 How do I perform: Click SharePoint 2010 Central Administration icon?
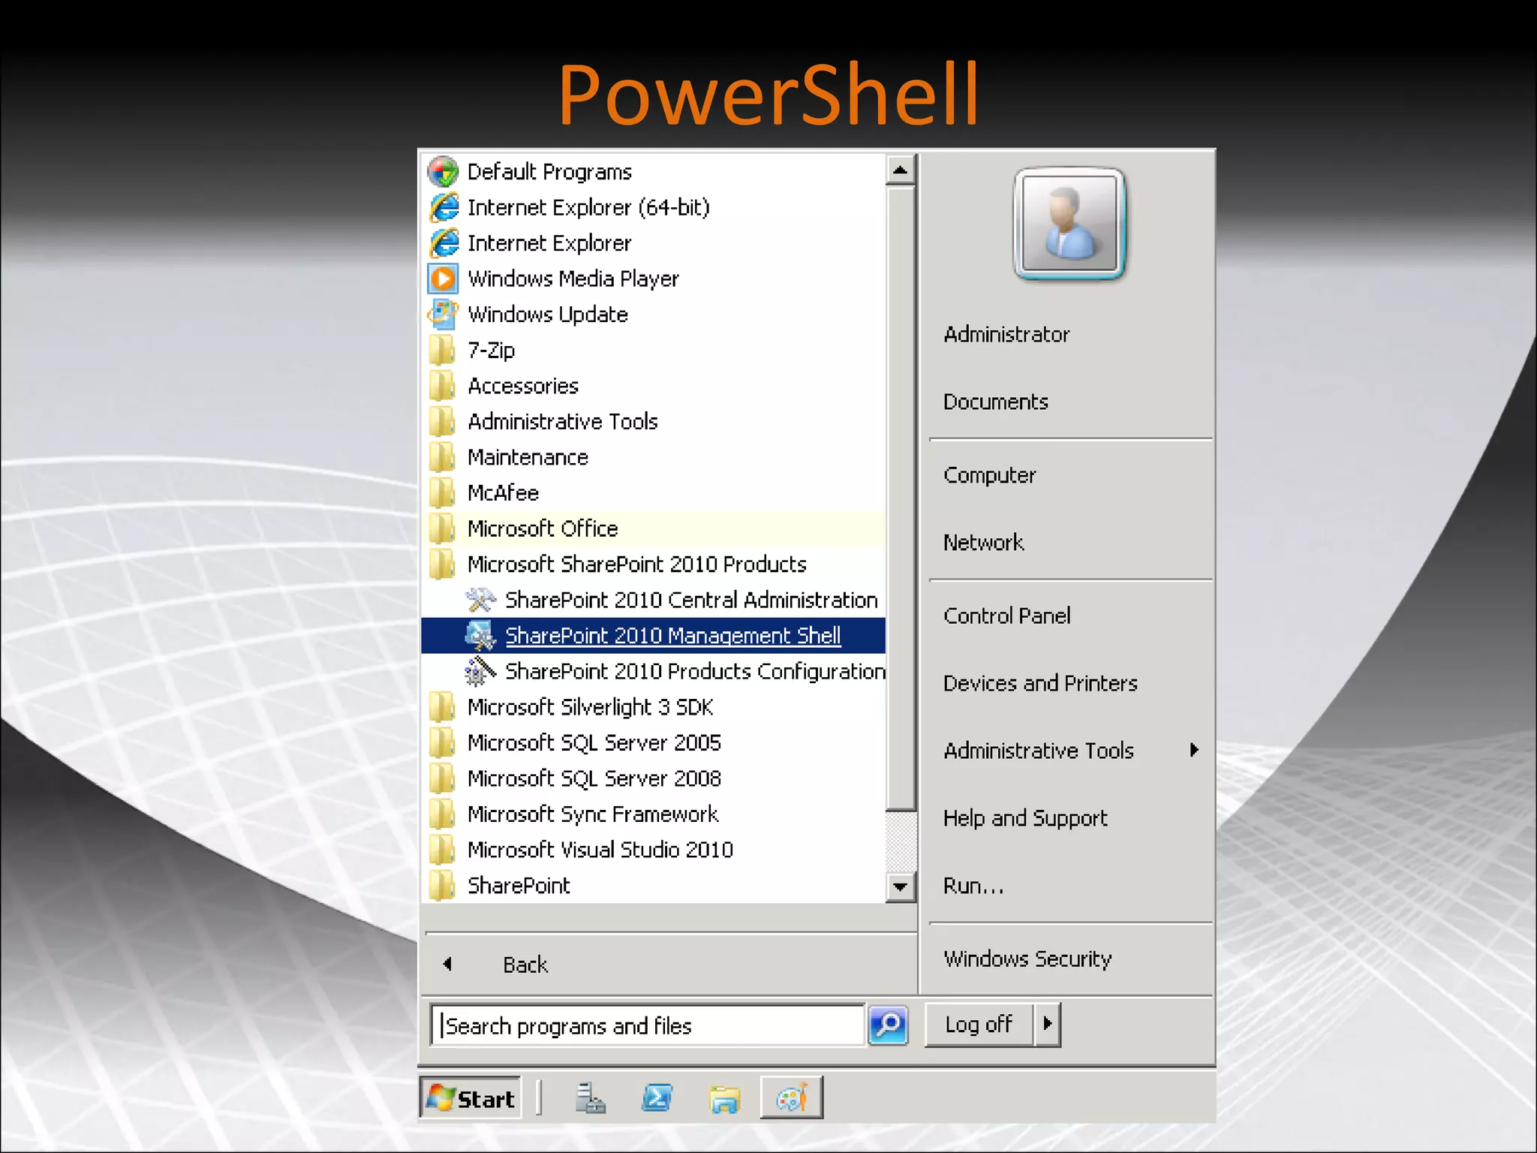tap(480, 600)
